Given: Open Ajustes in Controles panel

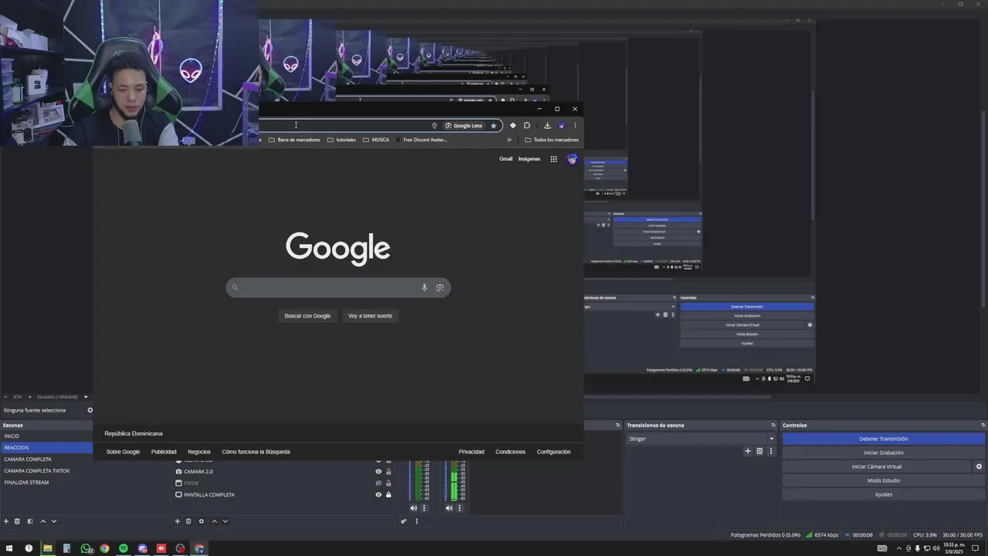Looking at the screenshot, I should click(883, 494).
